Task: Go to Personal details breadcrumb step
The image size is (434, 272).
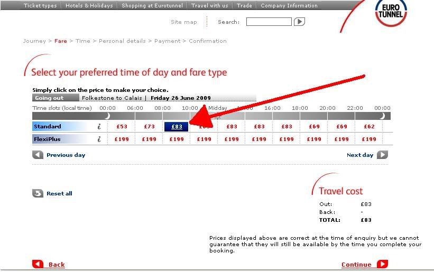Action: coord(122,41)
